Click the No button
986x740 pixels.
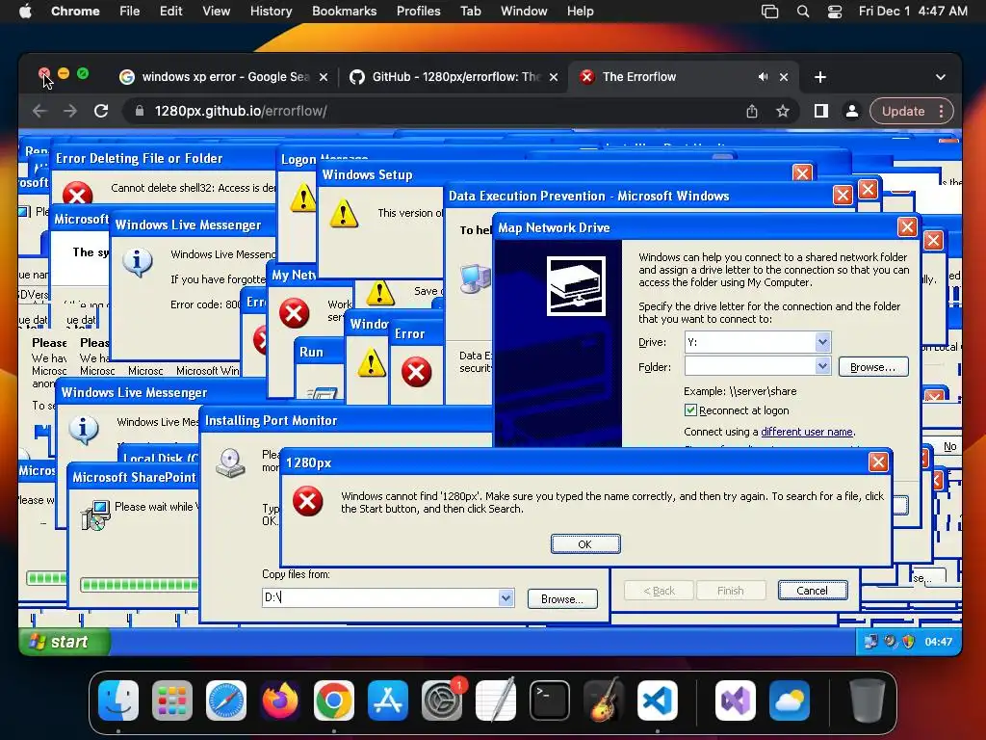pos(949,446)
